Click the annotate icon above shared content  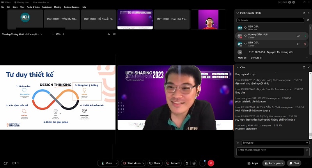coord(109,34)
